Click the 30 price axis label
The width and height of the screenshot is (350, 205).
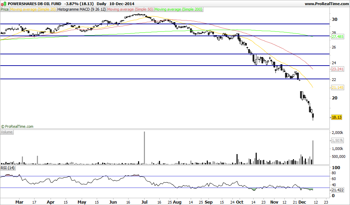(335, 19)
